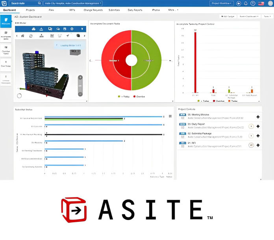Open the Projects tab
This screenshot has width=274, height=240.
[31, 9]
